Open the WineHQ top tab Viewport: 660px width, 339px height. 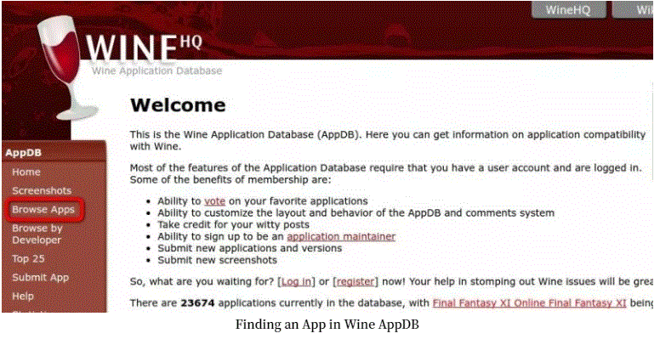[569, 9]
